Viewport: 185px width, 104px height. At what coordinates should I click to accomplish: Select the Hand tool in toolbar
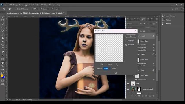pyautogui.click(x=3, y=63)
